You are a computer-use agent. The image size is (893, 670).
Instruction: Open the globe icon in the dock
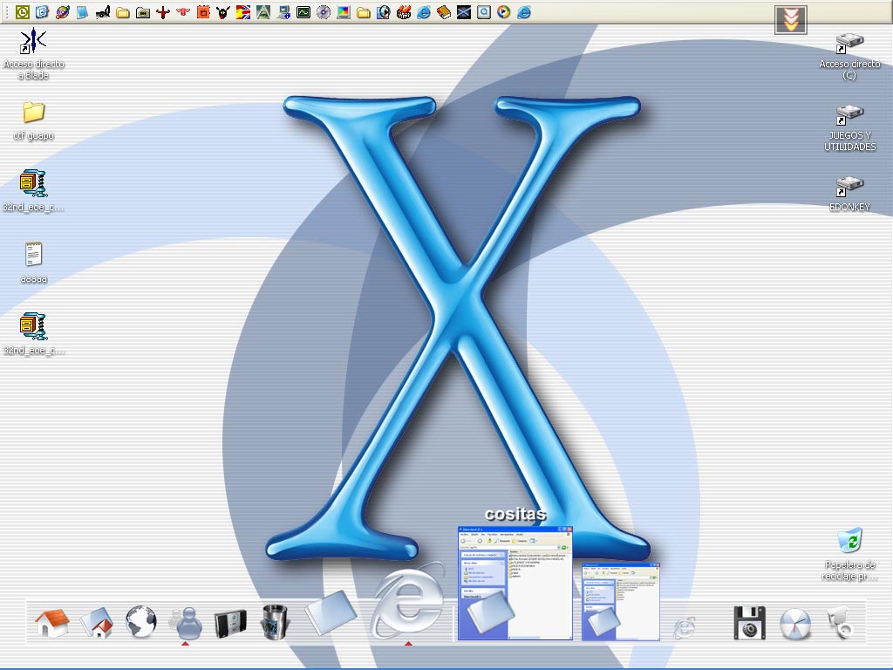click(141, 622)
